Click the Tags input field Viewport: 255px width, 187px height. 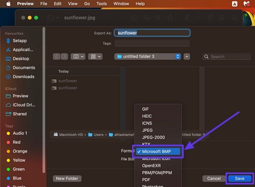point(152,43)
